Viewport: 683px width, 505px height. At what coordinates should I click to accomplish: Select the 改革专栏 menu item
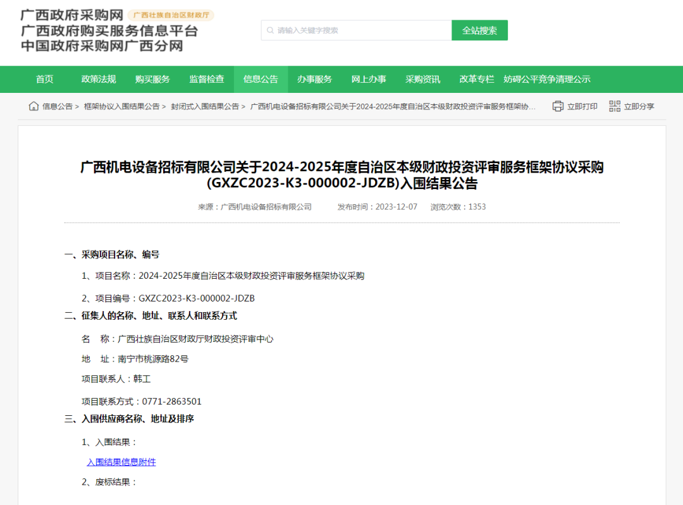click(476, 79)
